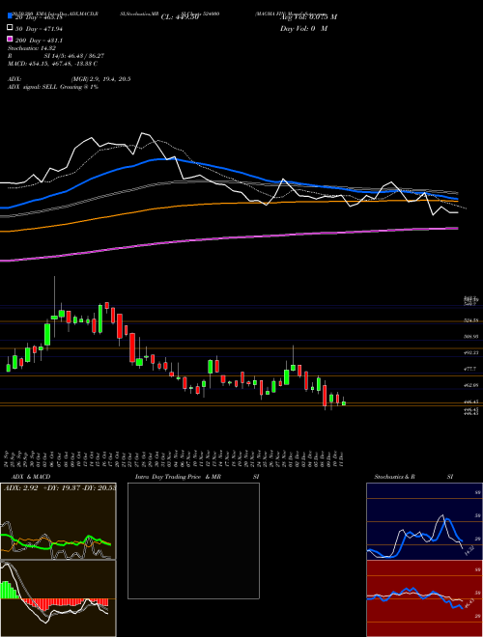This screenshot has width=483, height=637.
Task: Click the 462.05 price axis label
Action: (x=471, y=384)
